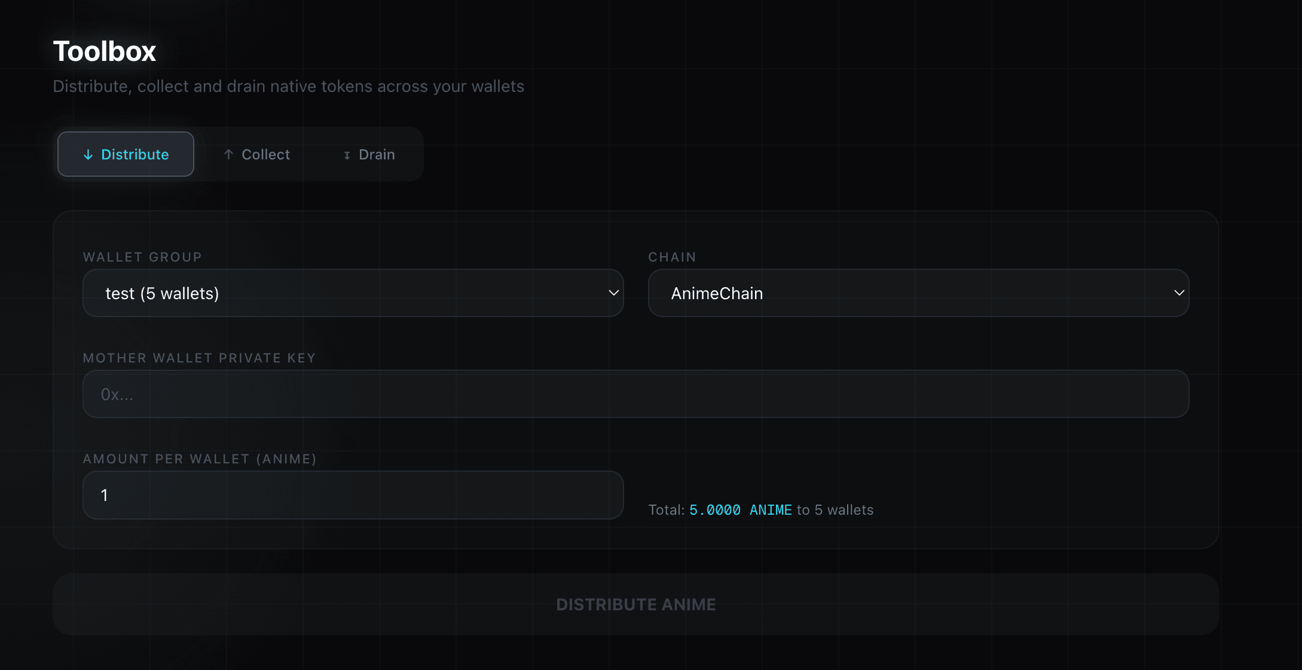Click the Mother Wallet Private Key label
Image resolution: width=1302 pixels, height=670 pixels.
point(199,358)
